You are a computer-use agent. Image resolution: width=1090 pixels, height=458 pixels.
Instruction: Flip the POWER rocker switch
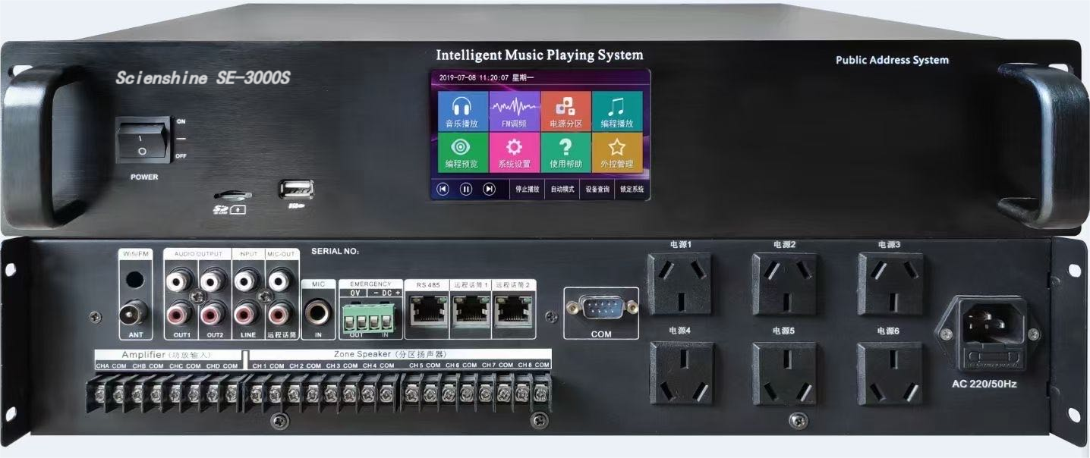tap(143, 141)
